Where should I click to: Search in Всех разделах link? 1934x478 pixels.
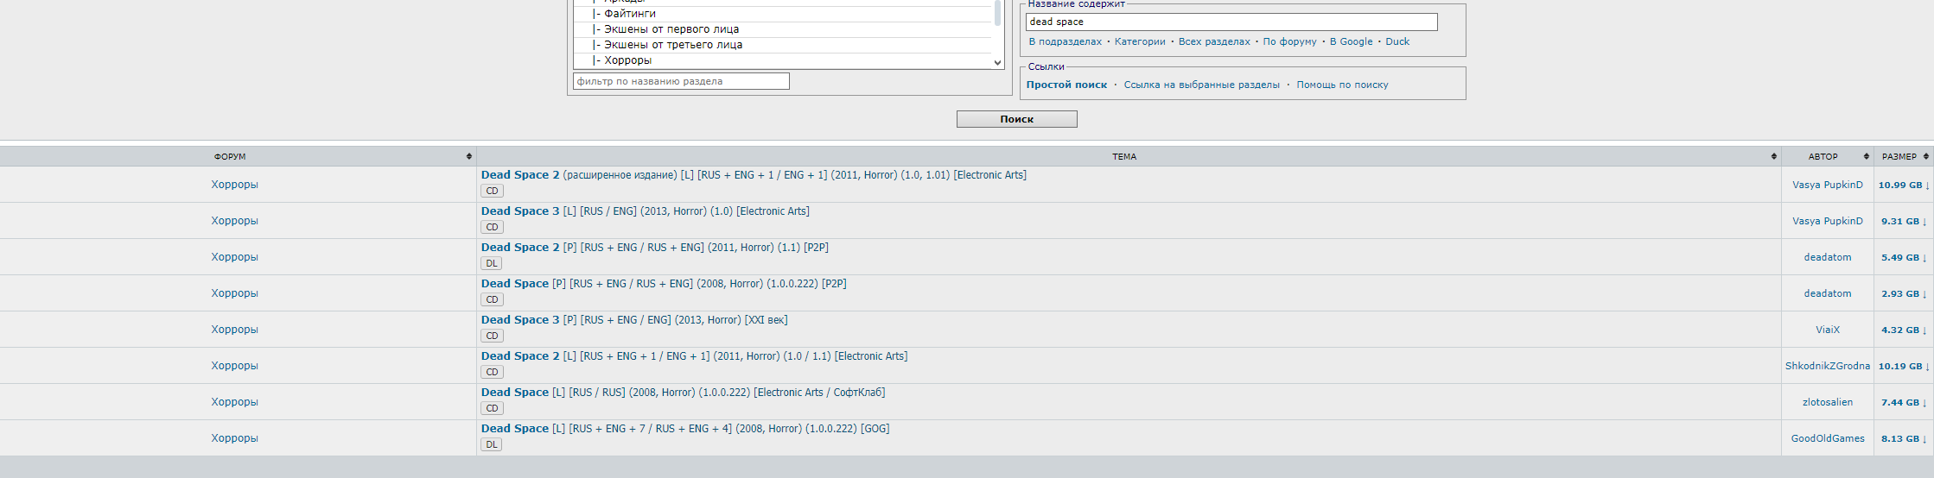1214,41
